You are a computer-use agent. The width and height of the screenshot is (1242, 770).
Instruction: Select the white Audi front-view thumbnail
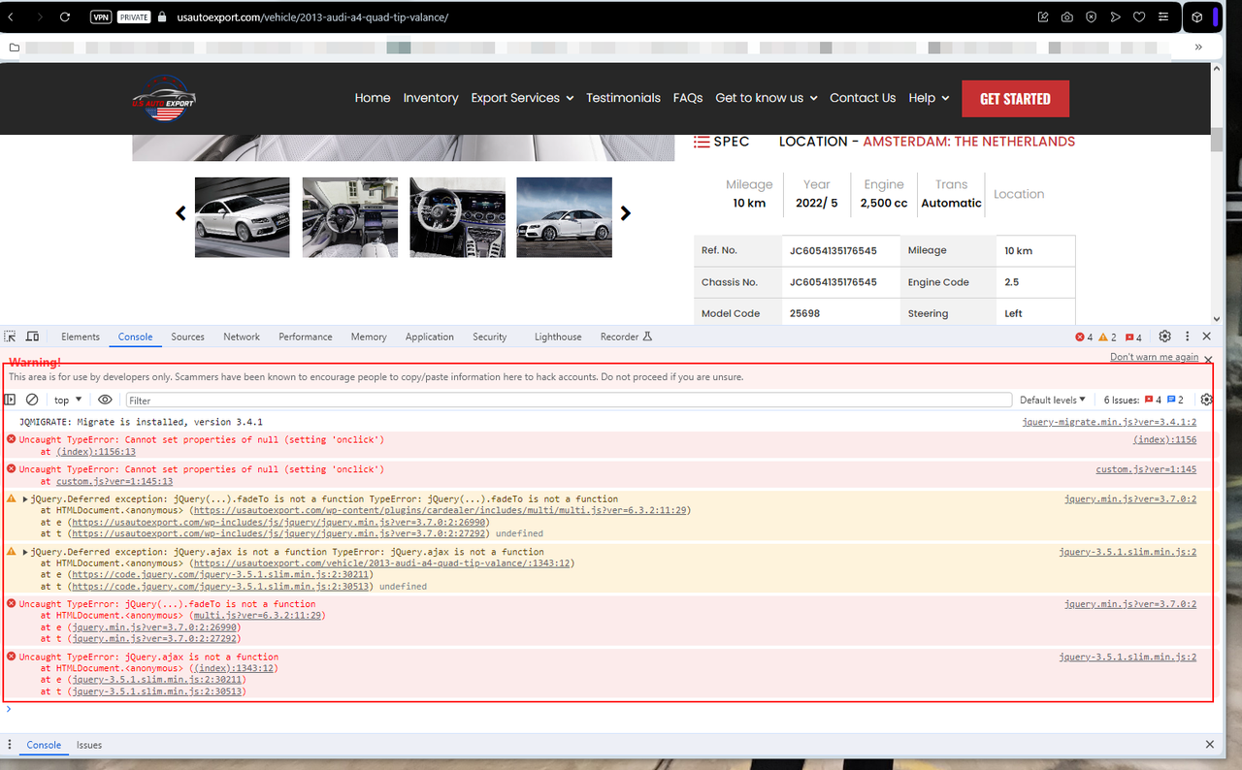click(243, 217)
